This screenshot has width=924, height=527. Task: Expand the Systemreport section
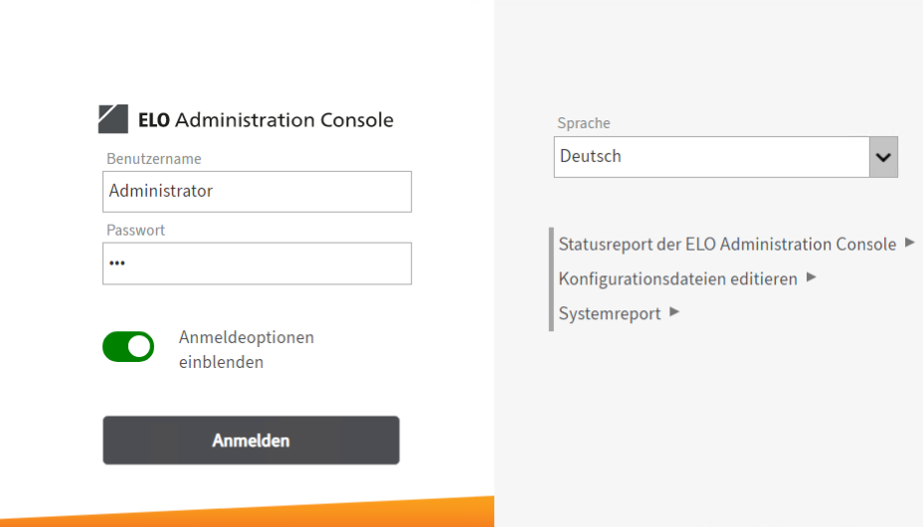click(609, 314)
